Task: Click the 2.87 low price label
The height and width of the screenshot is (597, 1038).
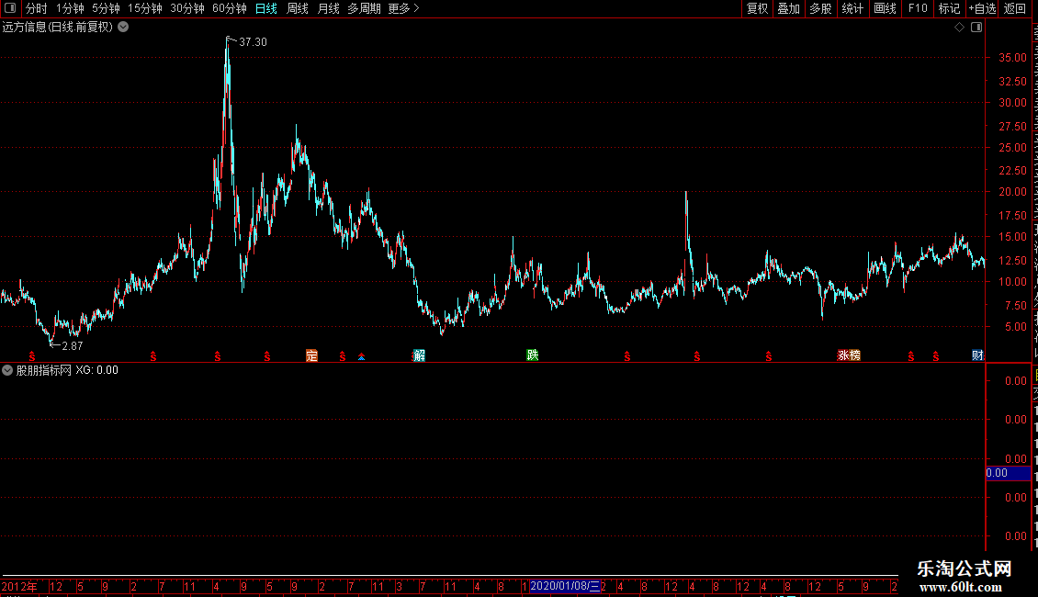Action: pyautogui.click(x=73, y=346)
